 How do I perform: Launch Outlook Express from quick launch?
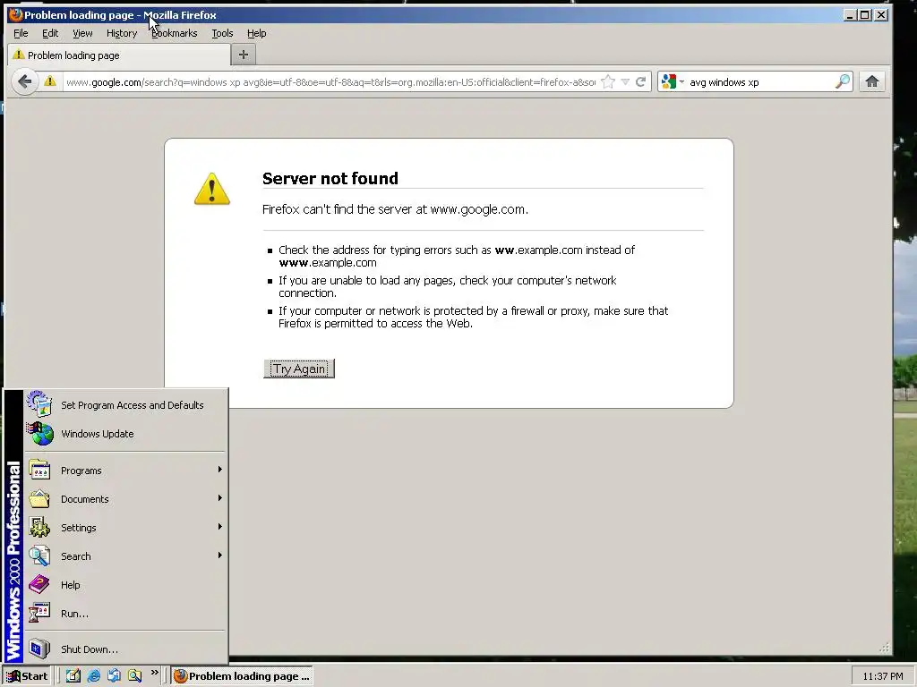pyautogui.click(x=114, y=676)
